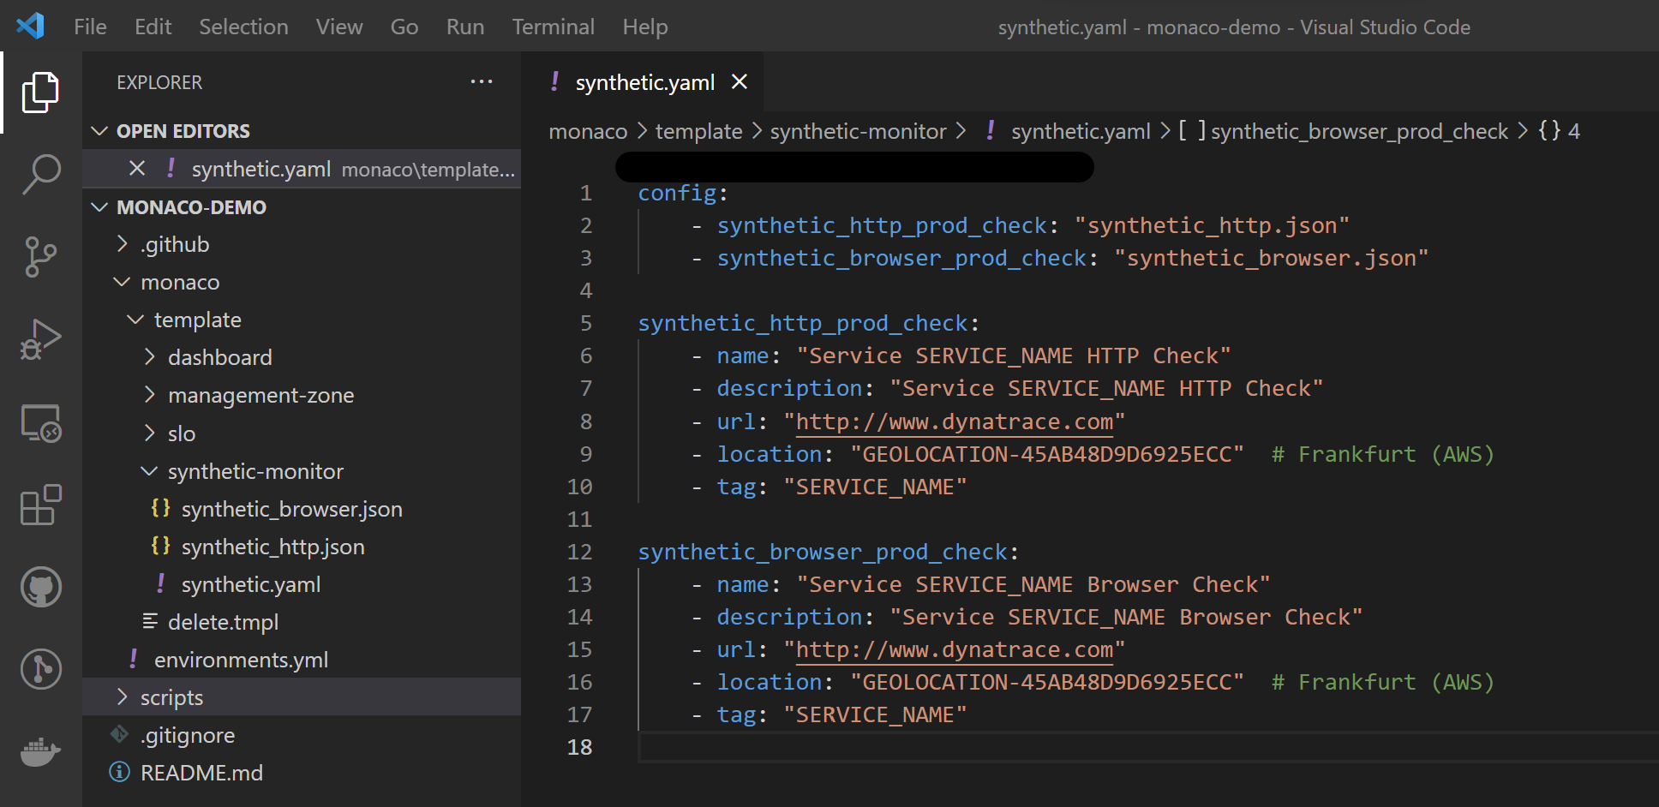Click the Visual Studio Code logo

[30, 26]
